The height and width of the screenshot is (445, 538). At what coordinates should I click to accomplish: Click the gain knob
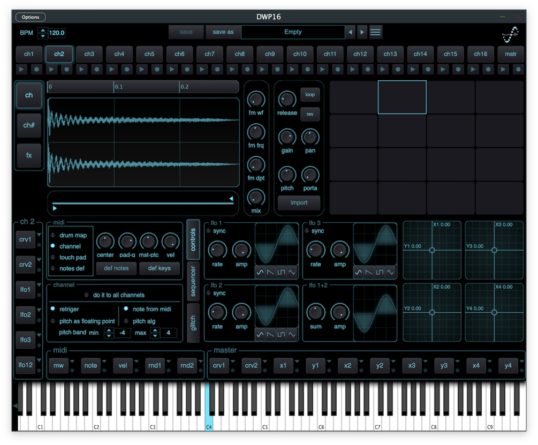(x=287, y=137)
